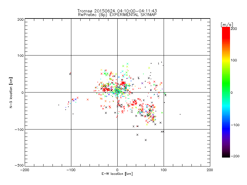This screenshot has width=247, height=185.
Task: Click the x-axis tick label '200'
Action: coord(210,170)
